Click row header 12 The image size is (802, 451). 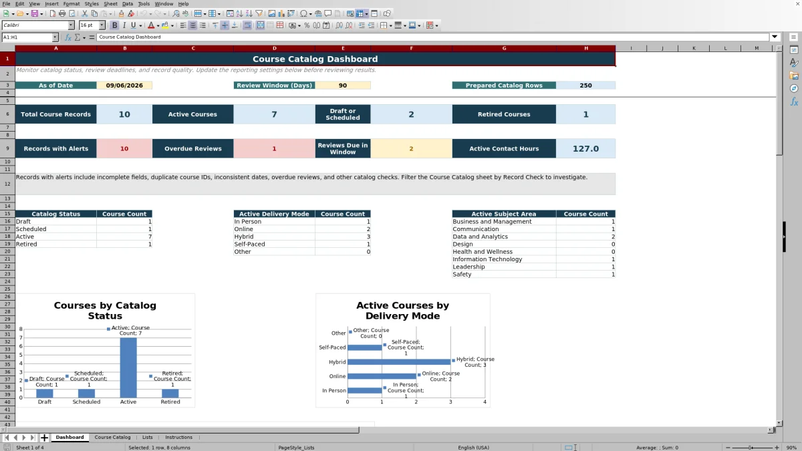[x=7, y=184]
